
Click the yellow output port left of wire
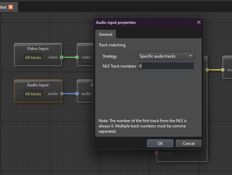[207, 70]
